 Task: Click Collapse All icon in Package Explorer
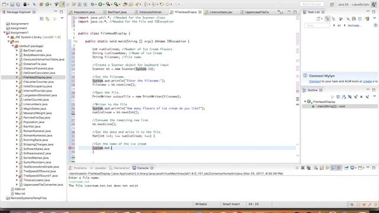(41, 18)
